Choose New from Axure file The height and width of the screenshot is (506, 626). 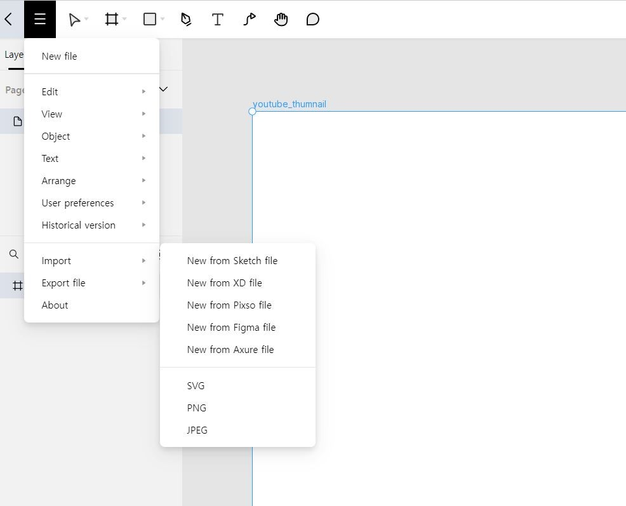[237, 350]
